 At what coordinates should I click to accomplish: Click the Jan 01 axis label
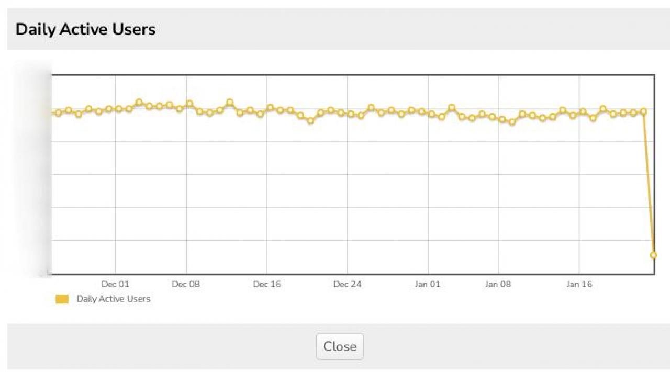click(428, 284)
